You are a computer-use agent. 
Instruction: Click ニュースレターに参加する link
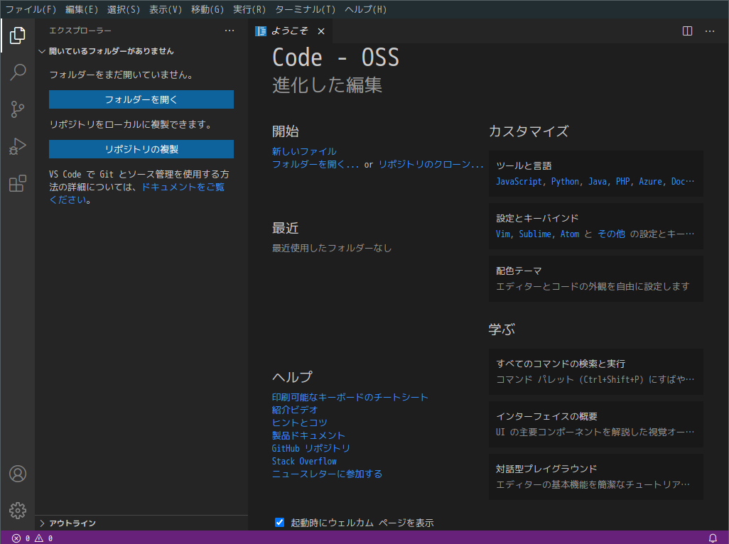(327, 474)
